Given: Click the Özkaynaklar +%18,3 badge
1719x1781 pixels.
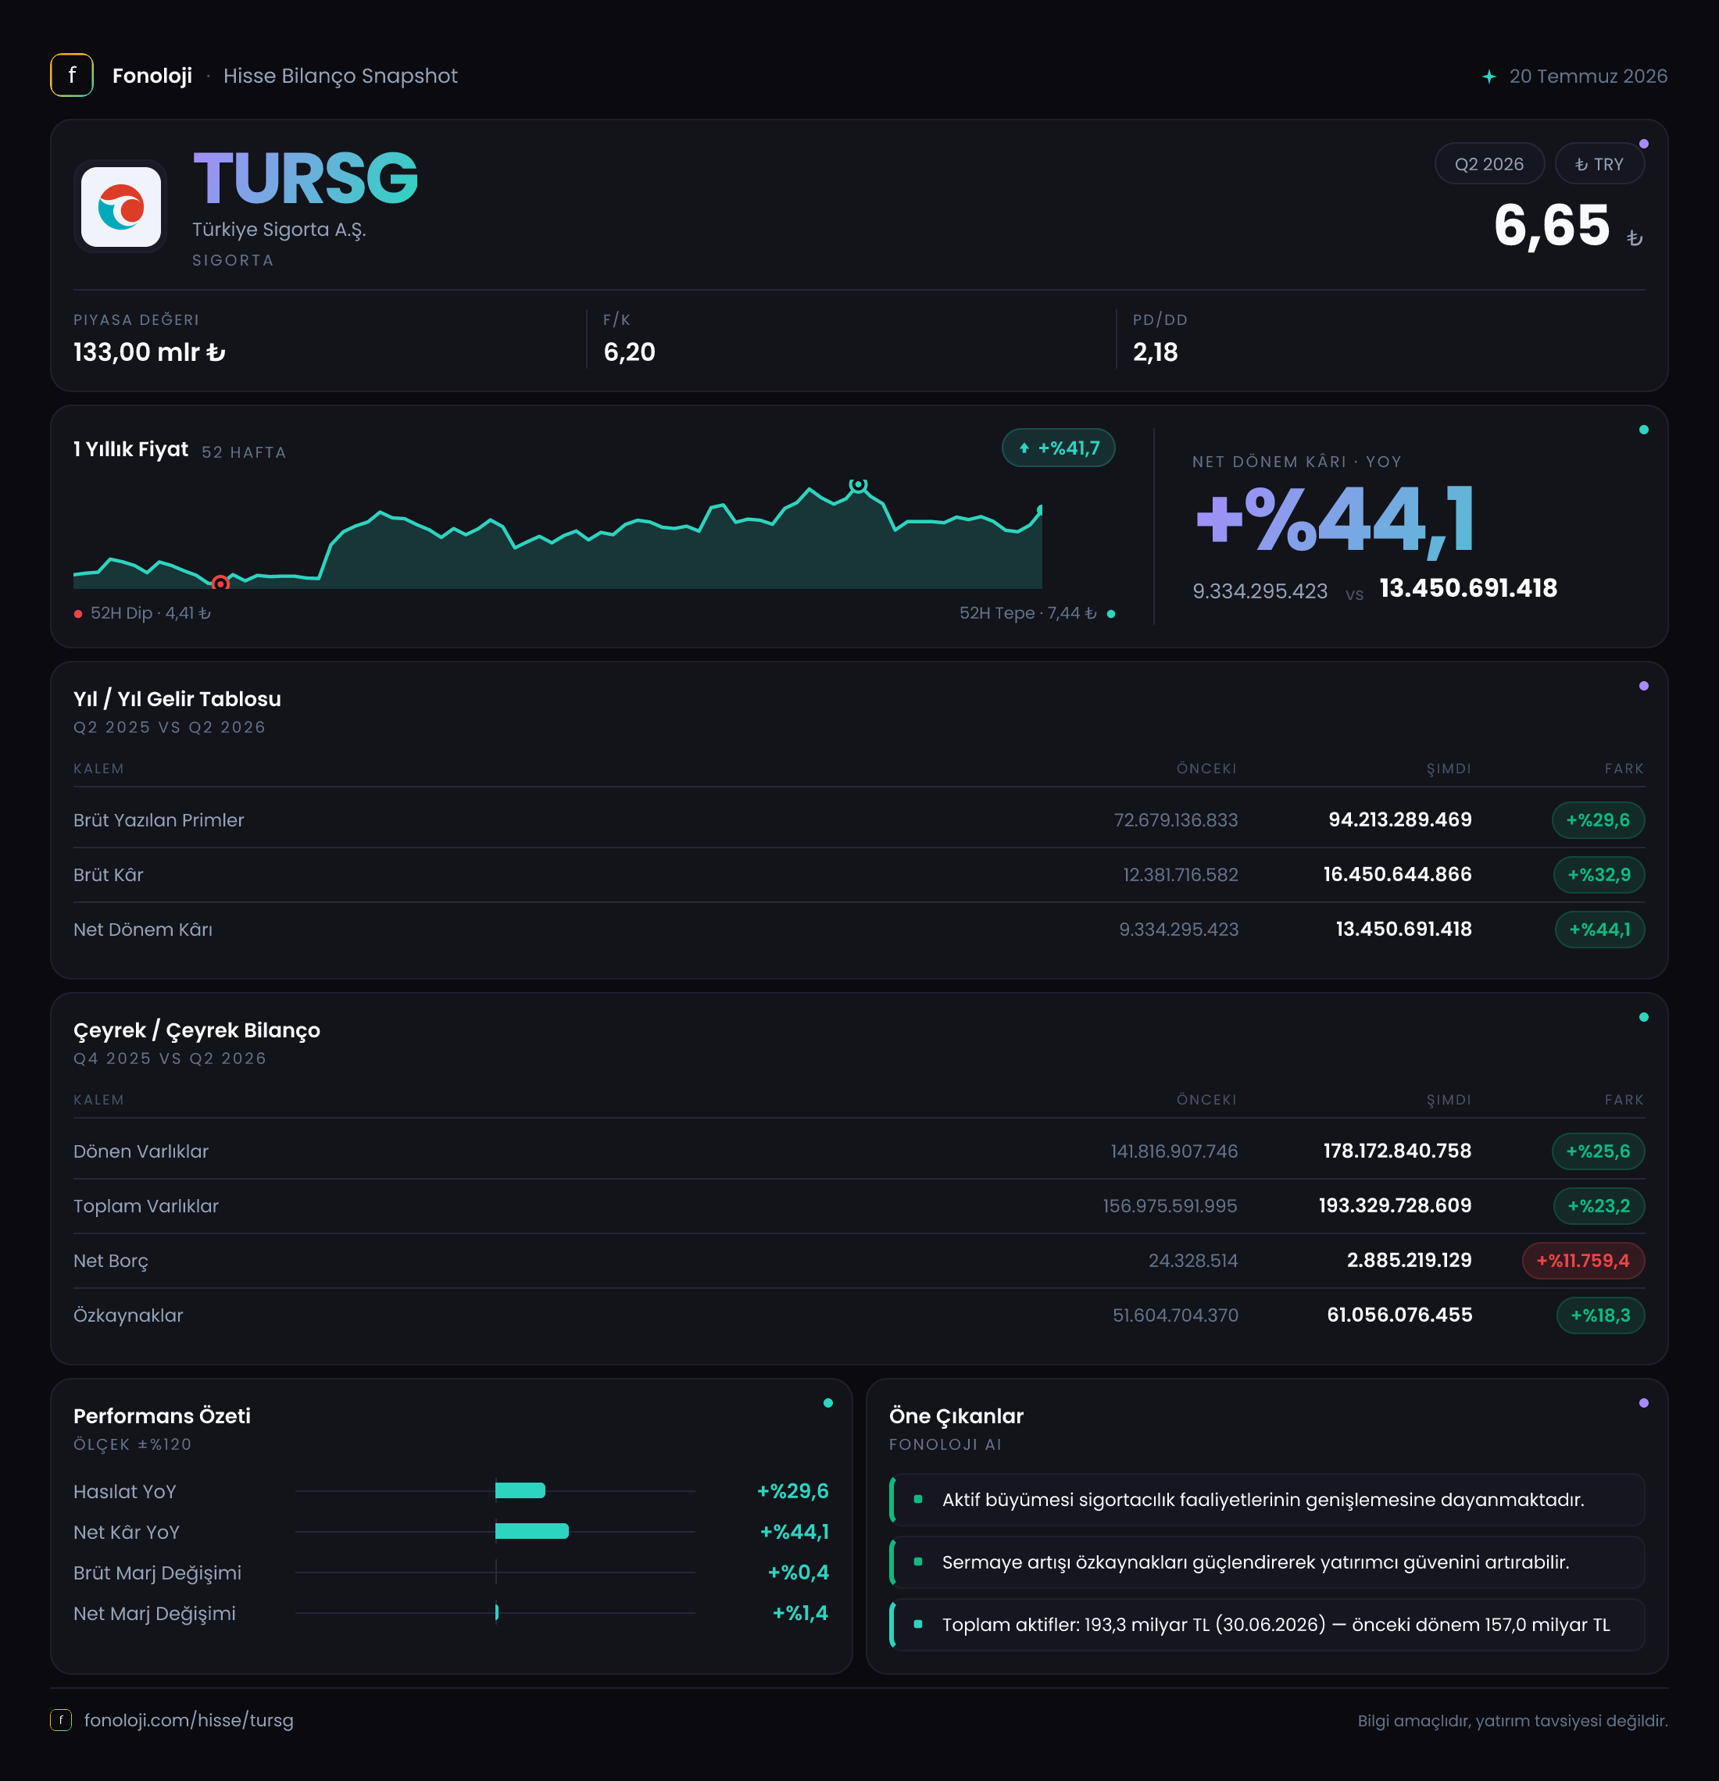Looking at the screenshot, I should click(1600, 1315).
